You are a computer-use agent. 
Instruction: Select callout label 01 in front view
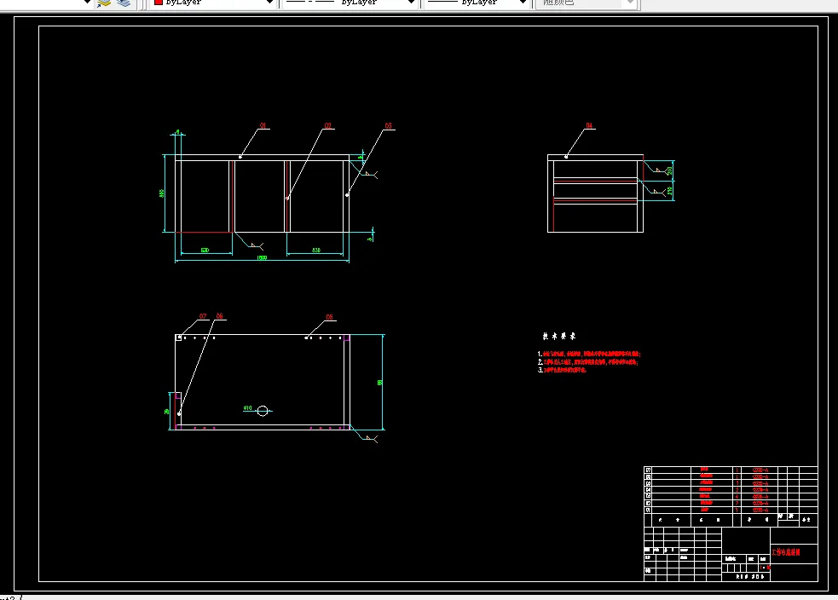[x=263, y=125]
